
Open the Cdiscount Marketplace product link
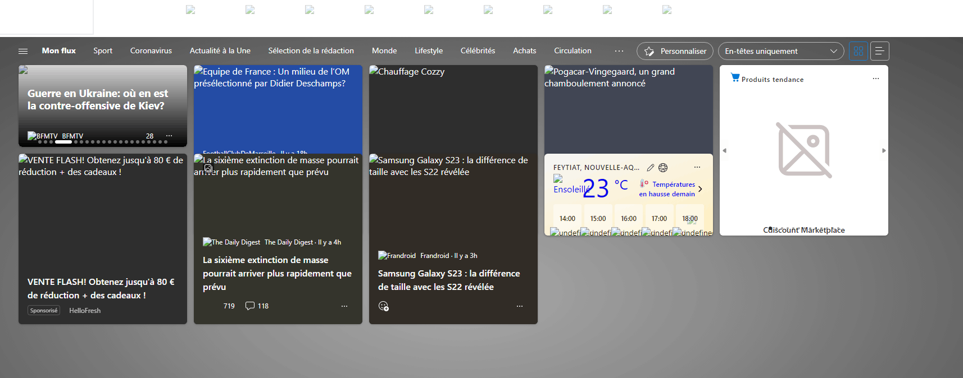pyautogui.click(x=804, y=230)
